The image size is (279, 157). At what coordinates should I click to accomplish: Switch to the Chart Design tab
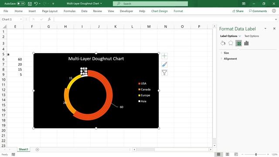(160, 11)
